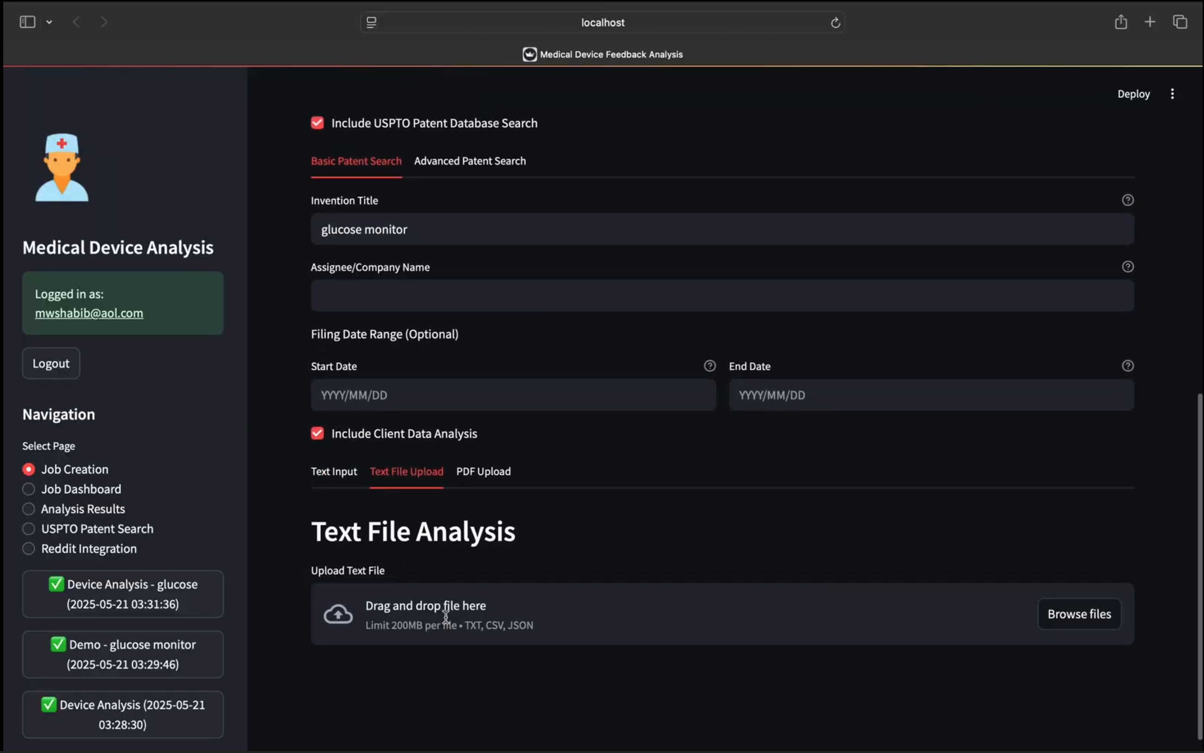
Task: Go forward with the browser forward arrow
Action: point(103,22)
